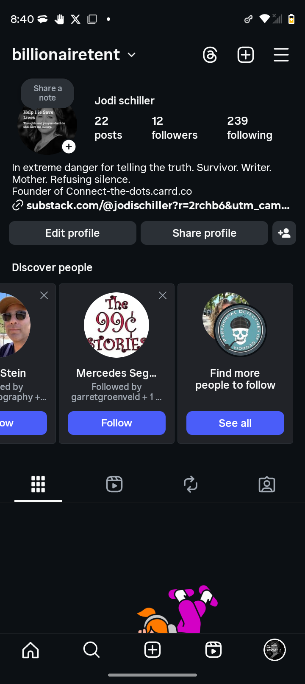Dismiss the Mercedes Seg… suggestion card
305x684 pixels.
pos(163,295)
